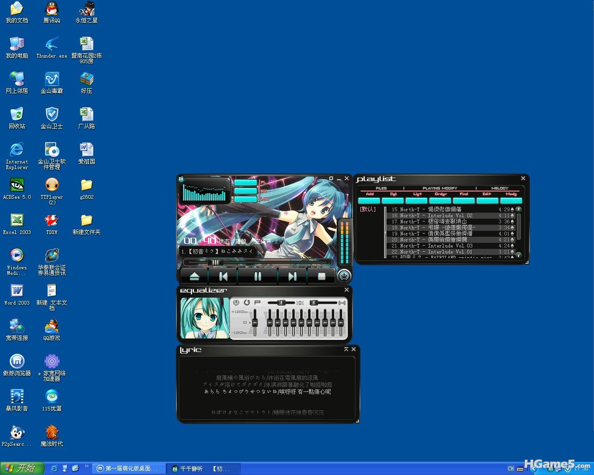Select the 默认 playlist entry
The image size is (594, 475).
point(368,209)
